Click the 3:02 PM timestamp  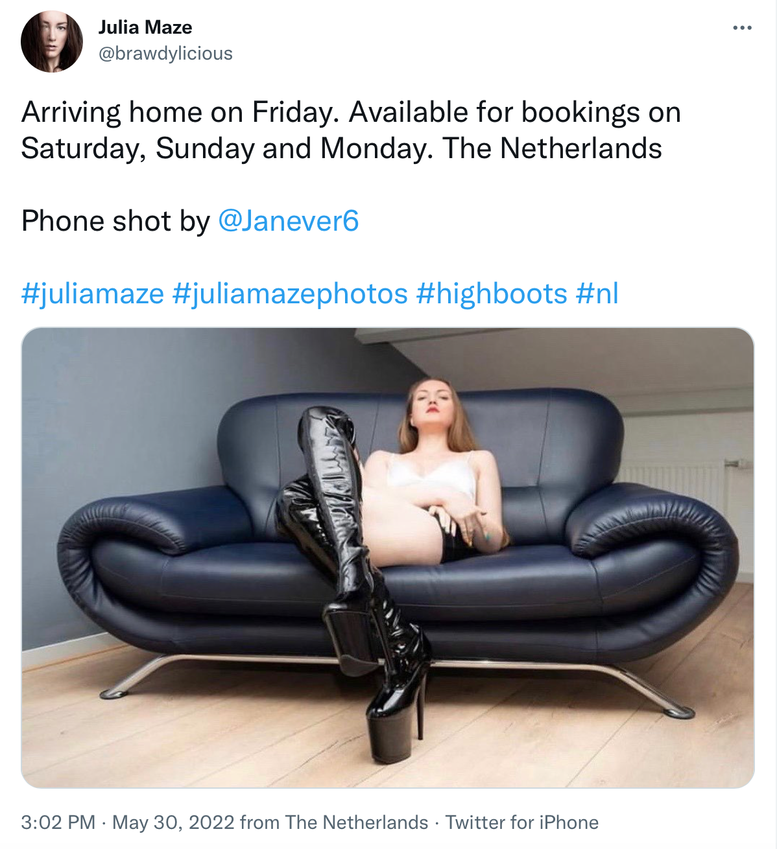pos(58,822)
